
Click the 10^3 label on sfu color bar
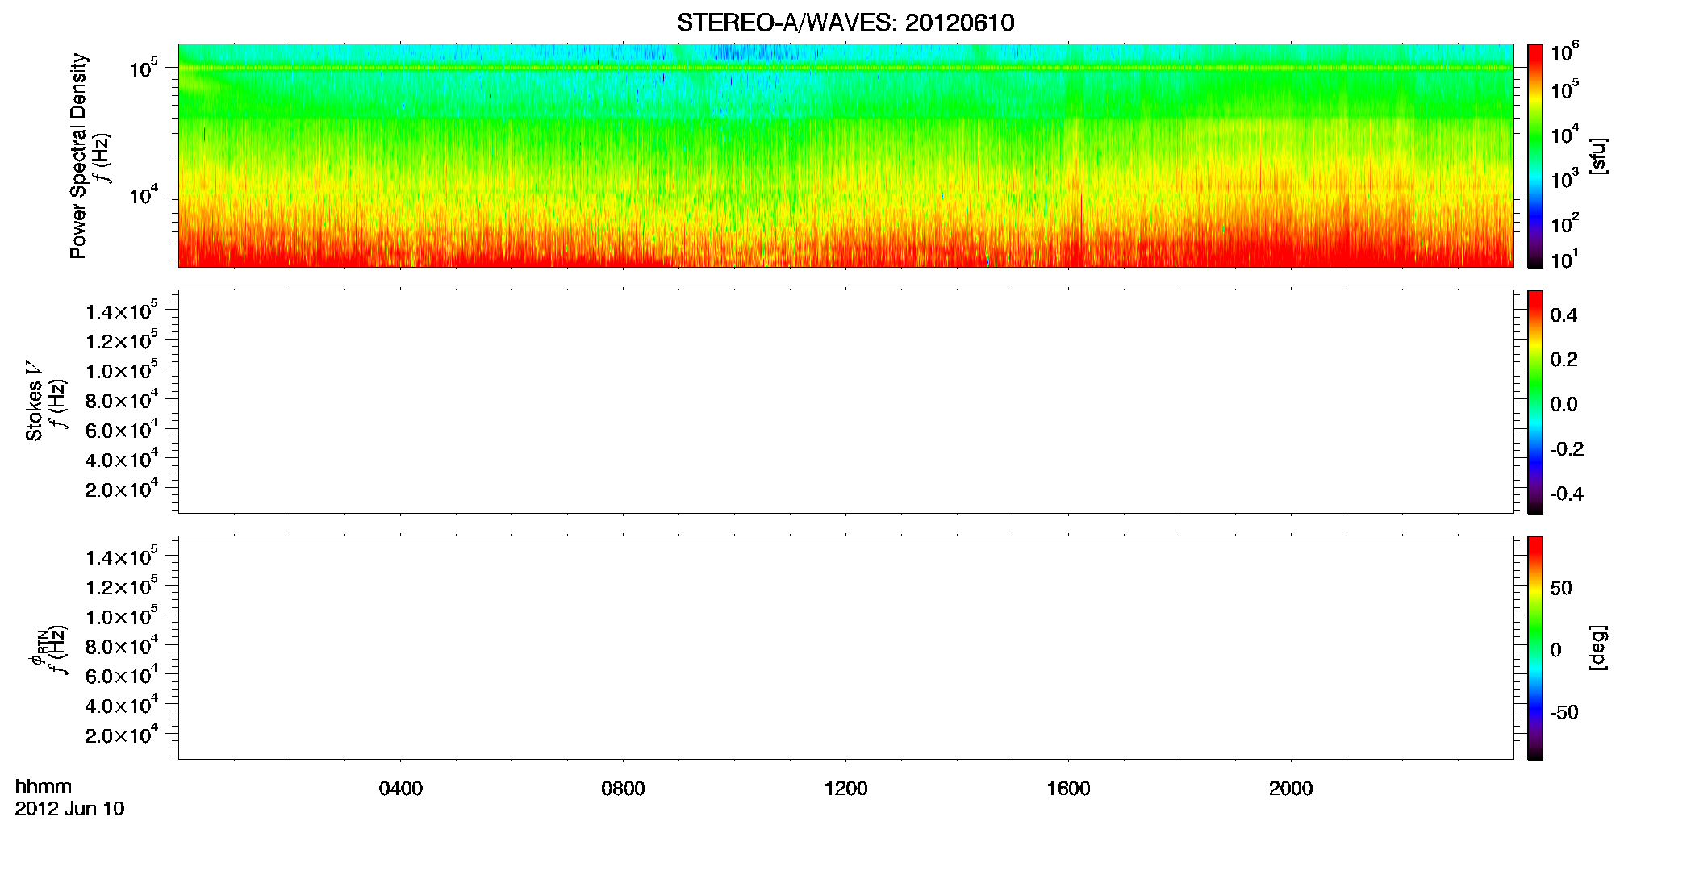tap(1565, 179)
